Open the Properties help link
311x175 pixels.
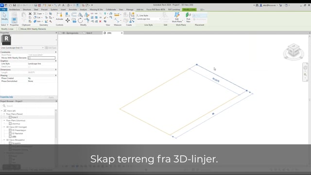(6, 97)
